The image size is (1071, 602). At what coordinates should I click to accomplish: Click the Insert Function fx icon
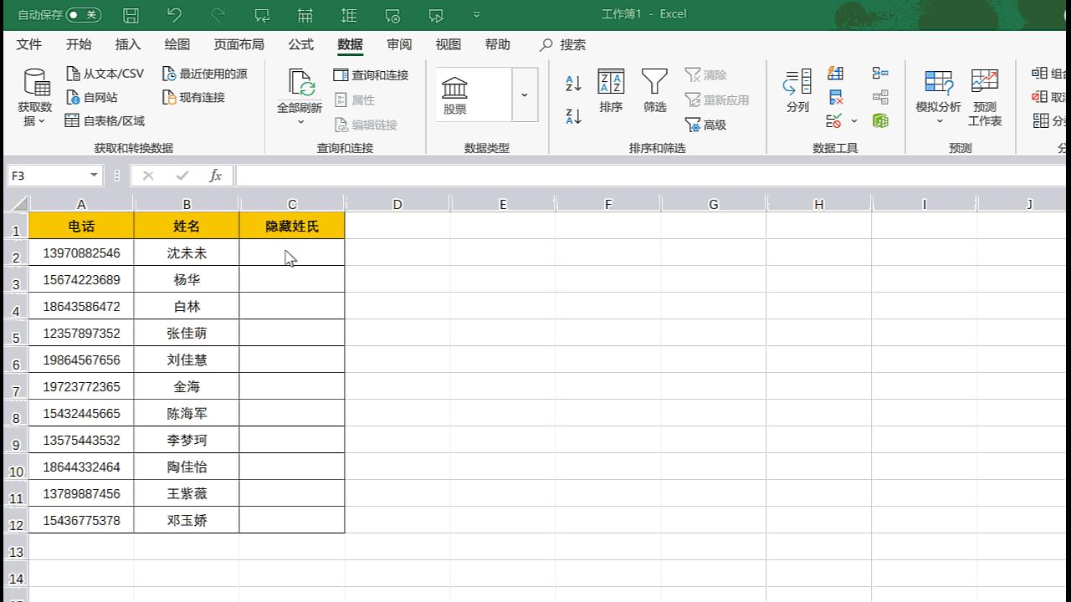pos(216,175)
